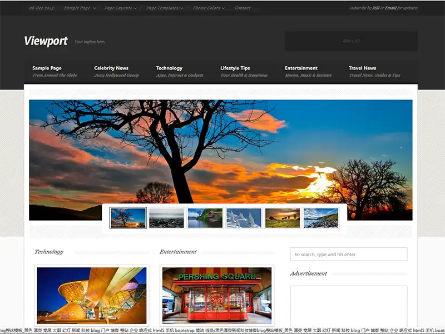The image size is (445, 334).
Task: Select the lake house thumbnail
Action: point(205,218)
